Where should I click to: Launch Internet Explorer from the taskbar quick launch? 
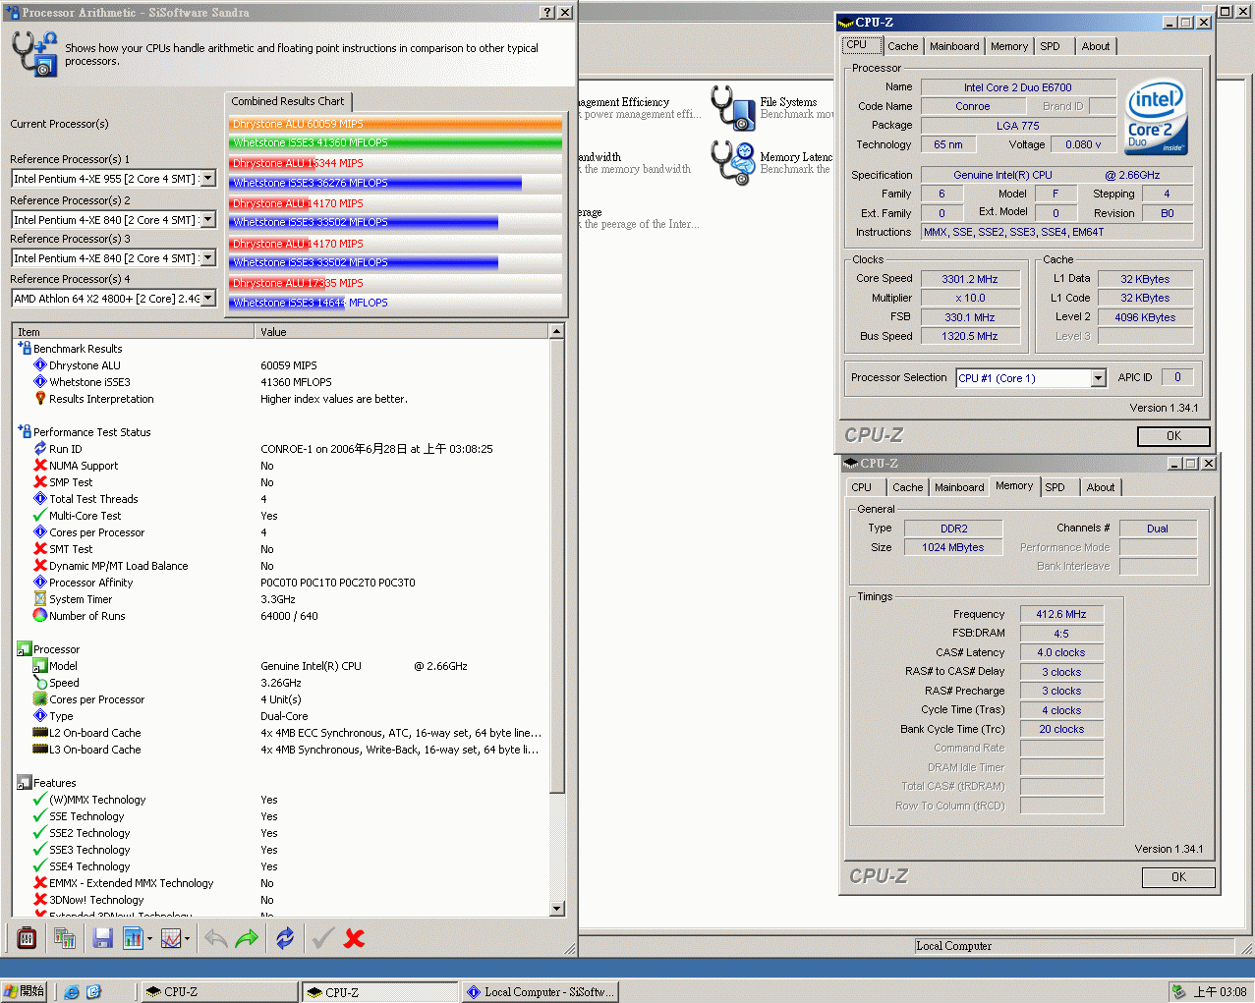pyautogui.click(x=72, y=992)
